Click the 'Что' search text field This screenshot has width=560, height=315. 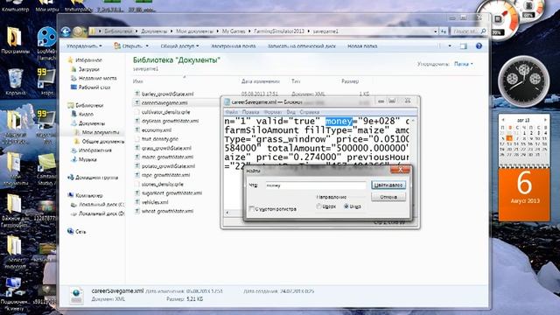tap(316, 185)
